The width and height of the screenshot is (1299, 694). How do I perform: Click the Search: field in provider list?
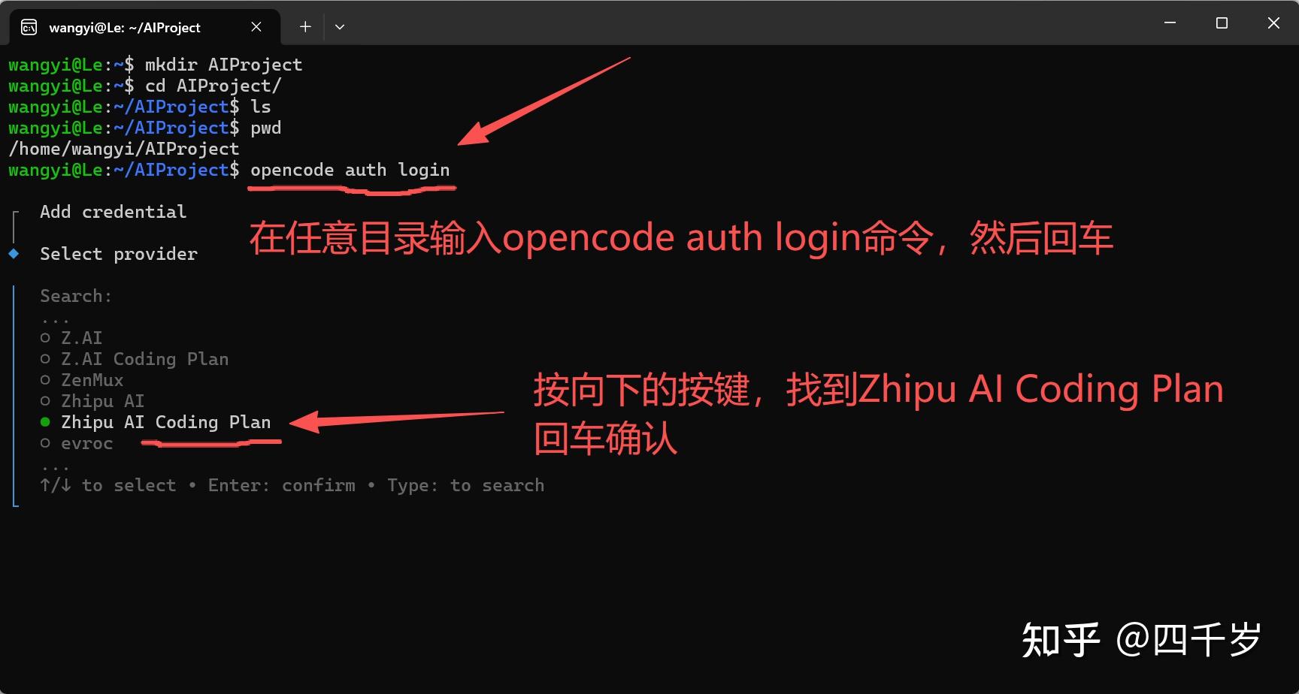click(76, 296)
